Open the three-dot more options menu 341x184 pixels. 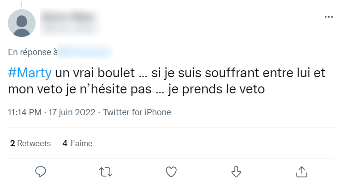(329, 17)
